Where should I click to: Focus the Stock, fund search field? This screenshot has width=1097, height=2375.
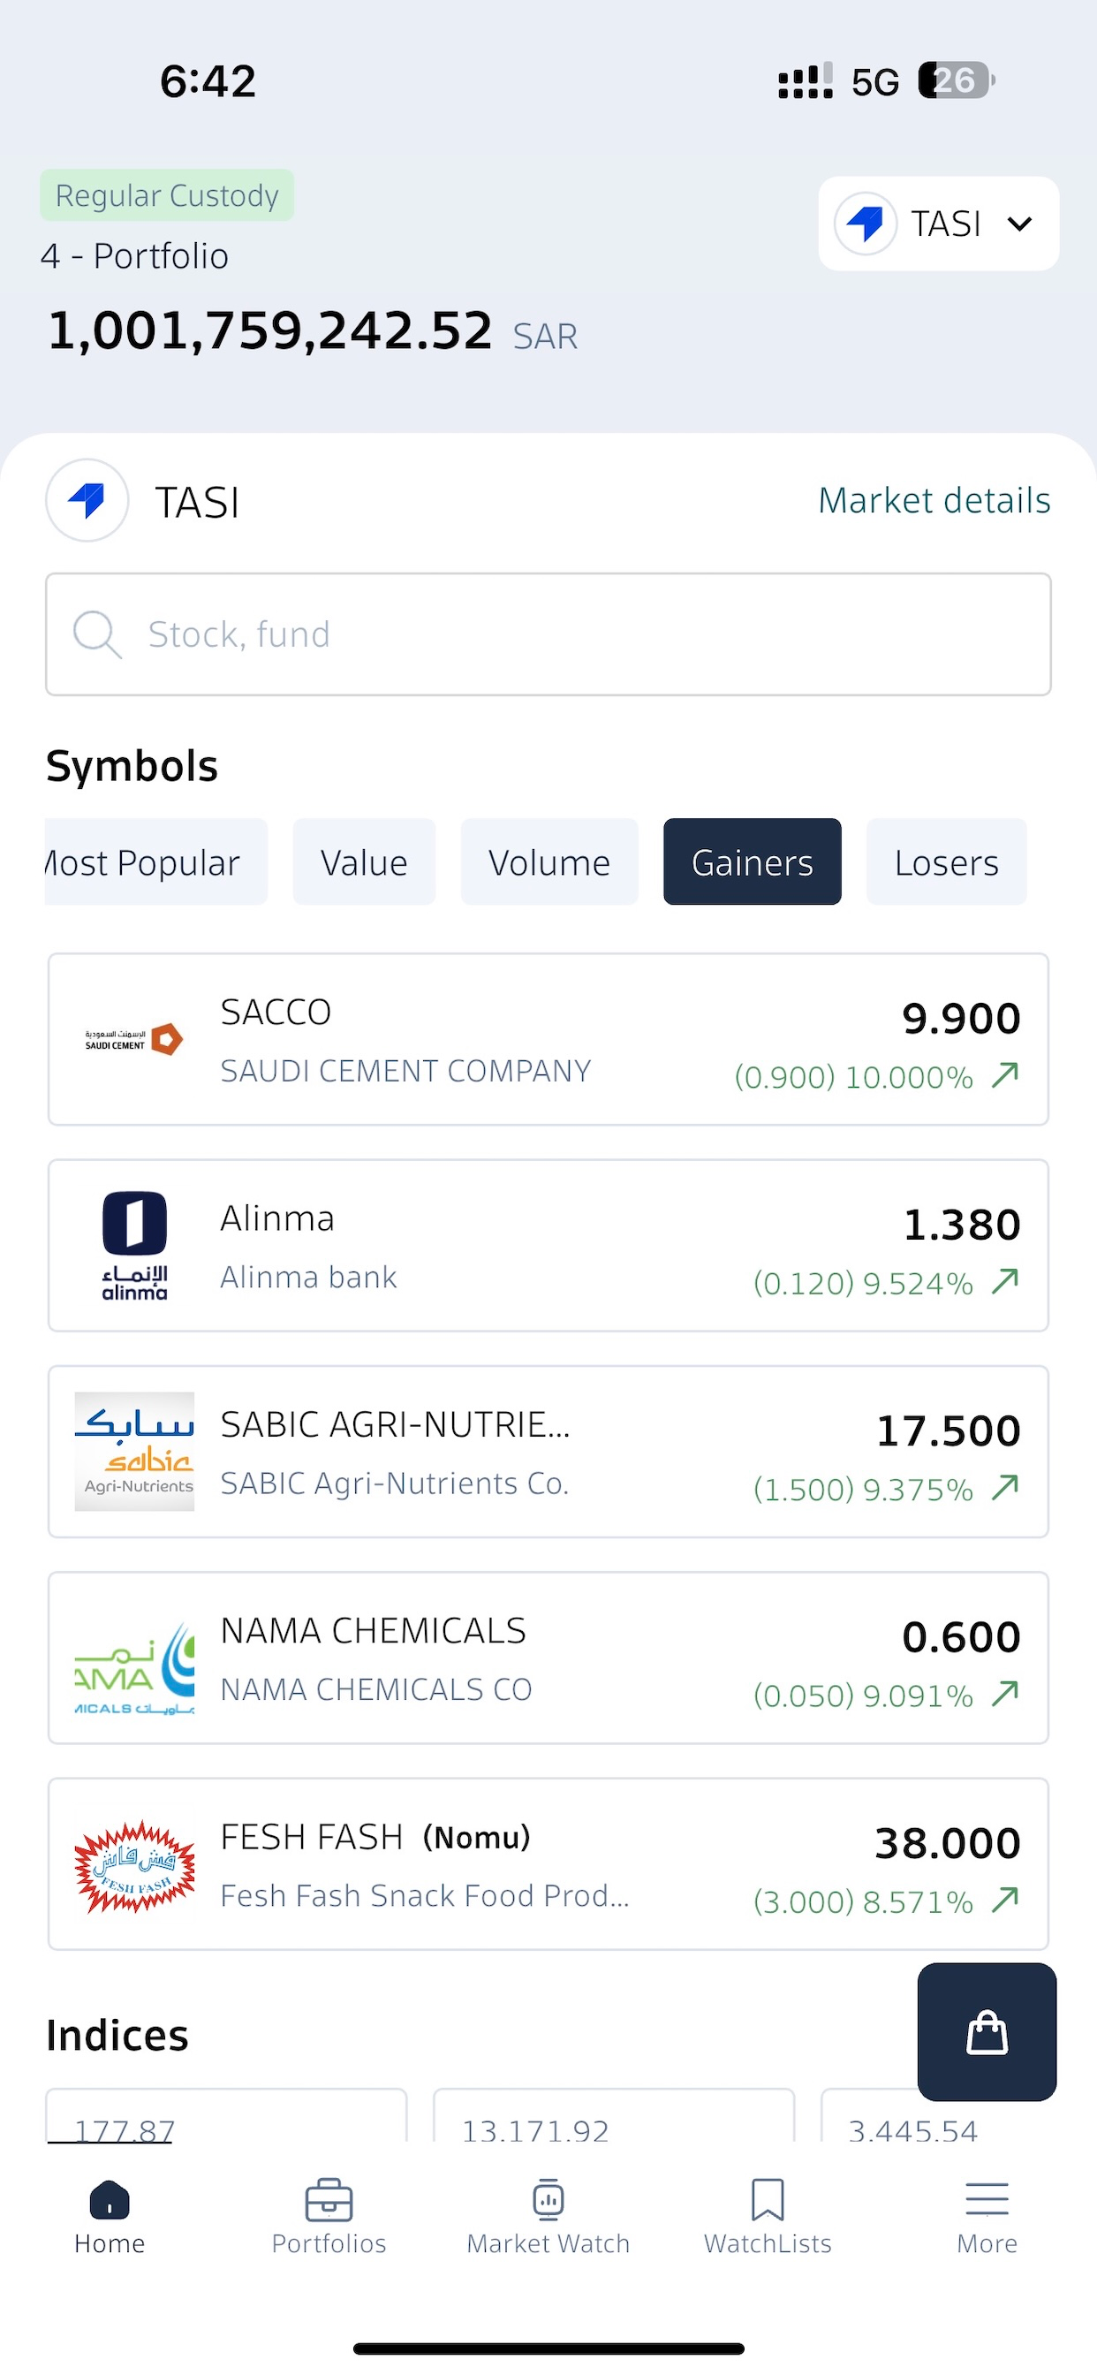pyautogui.click(x=548, y=634)
